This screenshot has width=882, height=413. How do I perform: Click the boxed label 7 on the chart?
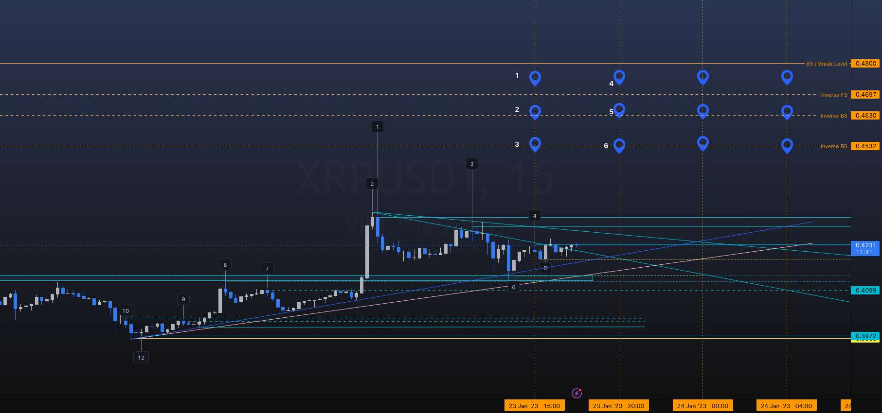(x=267, y=269)
